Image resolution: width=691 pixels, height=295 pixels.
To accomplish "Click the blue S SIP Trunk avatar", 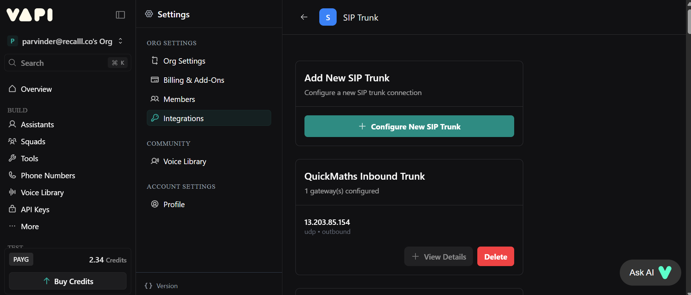I will 328,17.
